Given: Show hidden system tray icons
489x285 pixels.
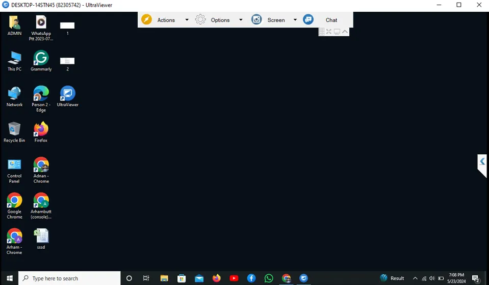Looking at the screenshot, I should [x=415, y=278].
